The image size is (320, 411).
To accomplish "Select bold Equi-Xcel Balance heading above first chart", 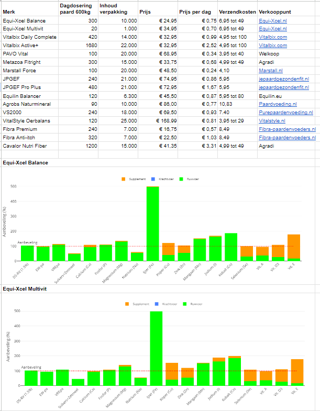I will (x=26, y=163).
